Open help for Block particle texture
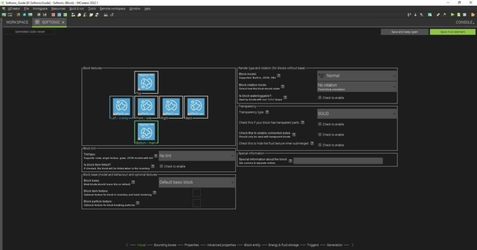 (x=137, y=203)
